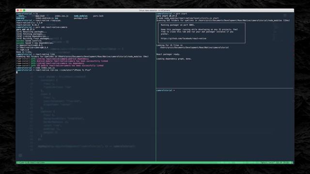The image size is (310, 174).
Task: Click the 'Running packager on port' line
Action: coord(178,25)
